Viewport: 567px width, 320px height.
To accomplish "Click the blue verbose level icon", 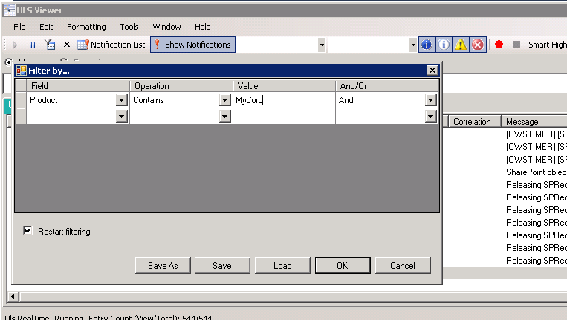I will tap(427, 45).
